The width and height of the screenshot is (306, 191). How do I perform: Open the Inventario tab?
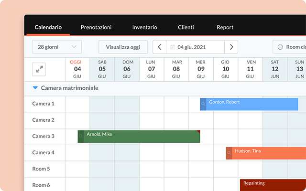pos(144,27)
